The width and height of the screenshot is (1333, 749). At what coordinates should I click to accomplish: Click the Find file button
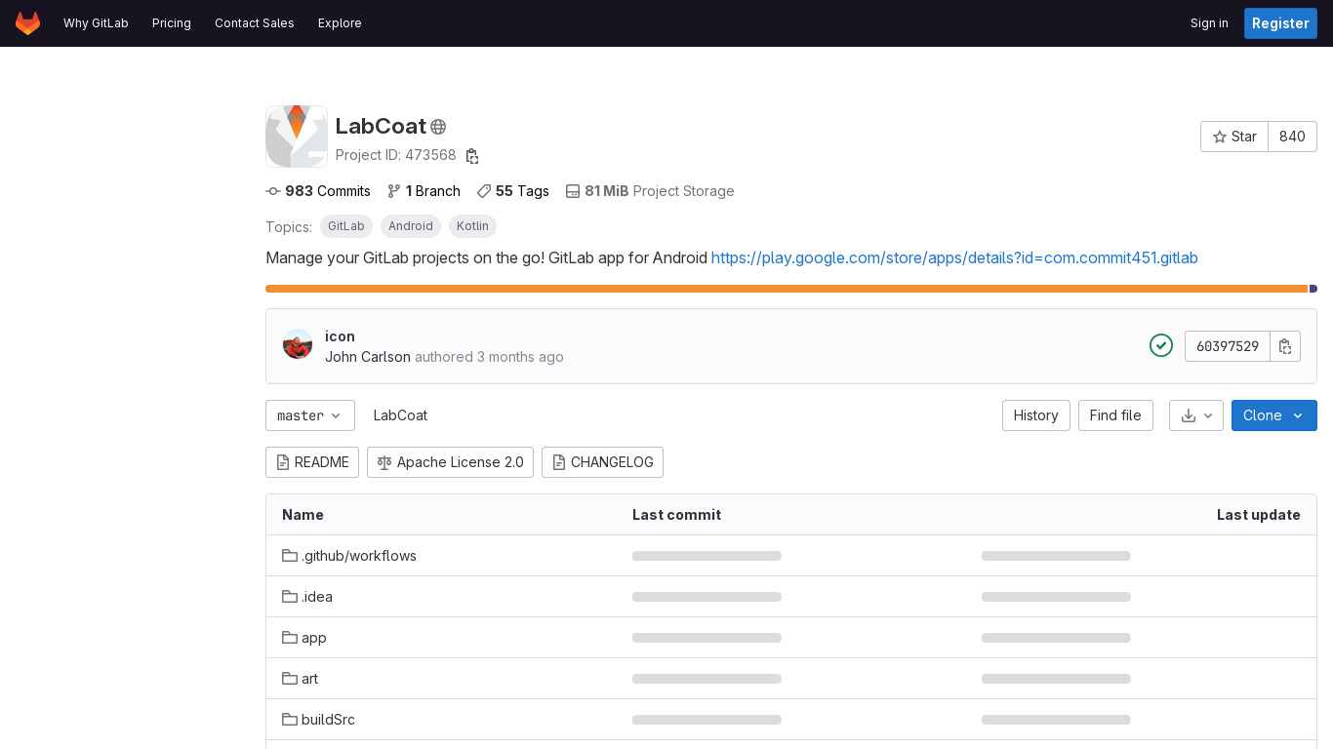pyautogui.click(x=1115, y=415)
